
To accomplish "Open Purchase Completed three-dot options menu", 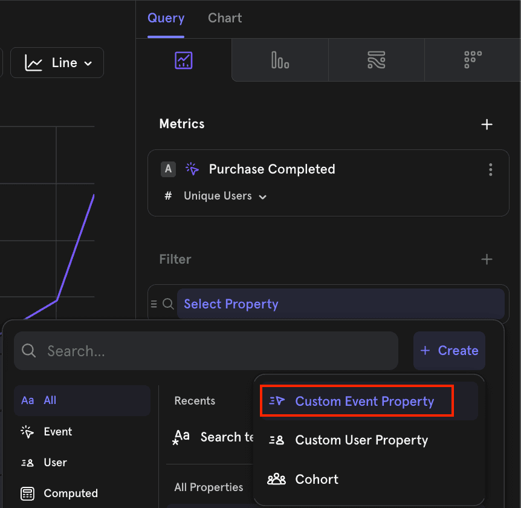I will tap(490, 169).
